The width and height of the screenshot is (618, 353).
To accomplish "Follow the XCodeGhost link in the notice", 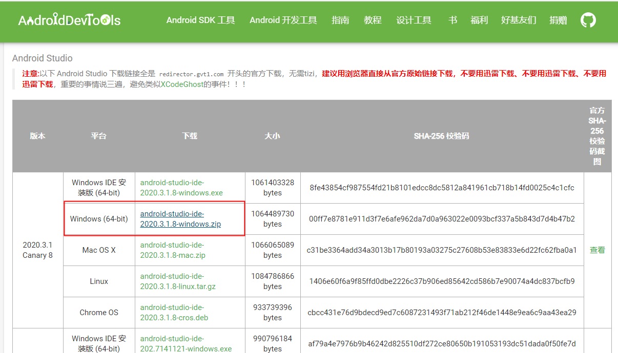I will [182, 84].
